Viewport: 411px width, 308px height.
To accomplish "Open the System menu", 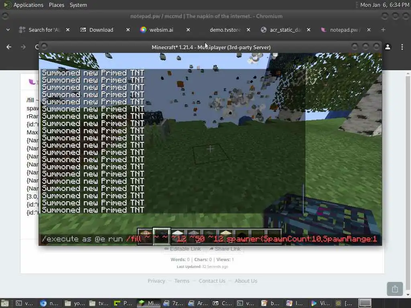I will [x=78, y=5].
